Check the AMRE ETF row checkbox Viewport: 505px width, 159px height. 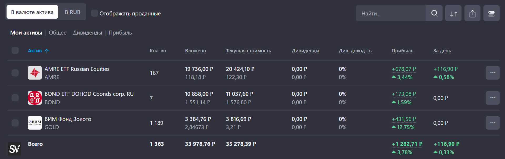pos(15,73)
